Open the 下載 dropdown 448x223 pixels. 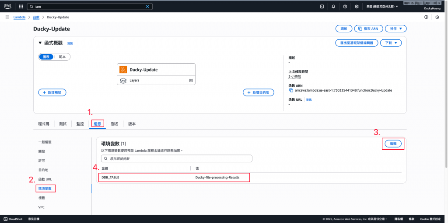(392, 43)
